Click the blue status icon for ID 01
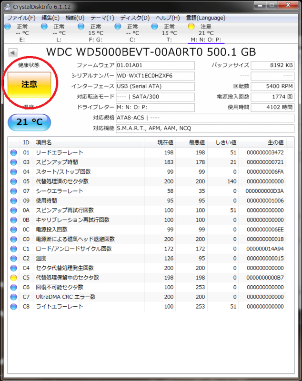 coord(14,152)
